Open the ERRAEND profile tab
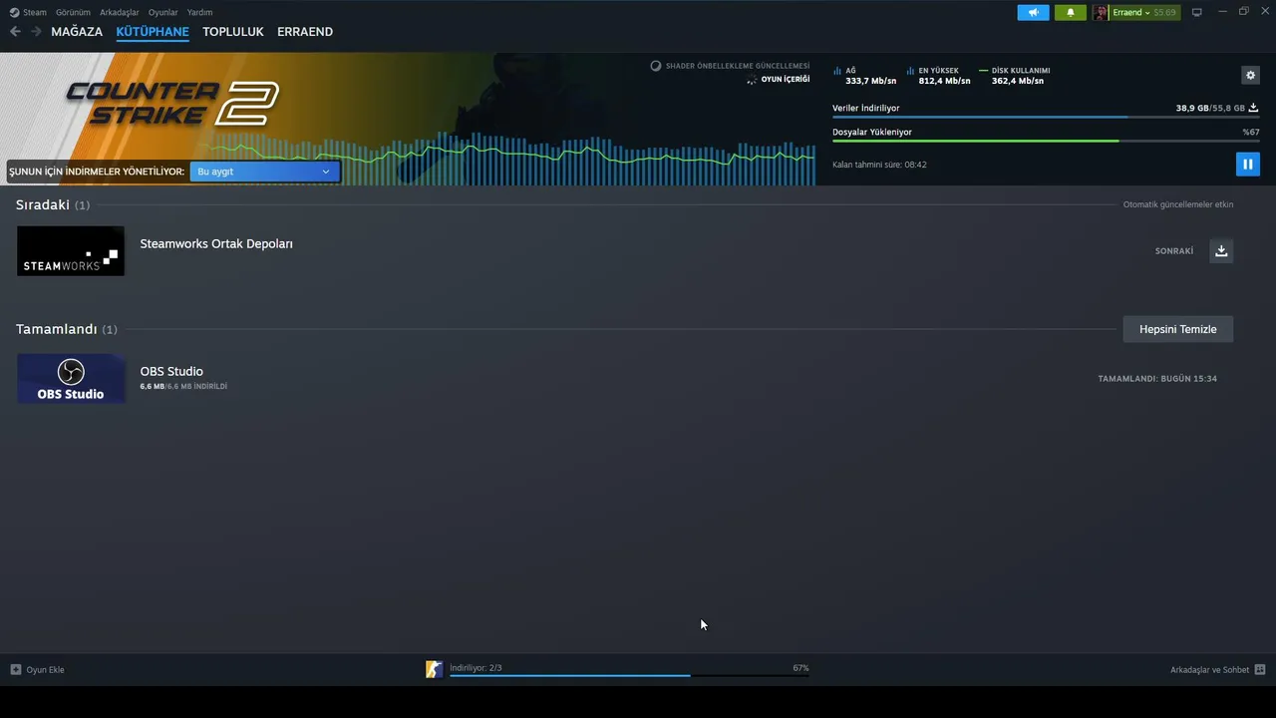Image resolution: width=1276 pixels, height=718 pixels. click(x=305, y=32)
